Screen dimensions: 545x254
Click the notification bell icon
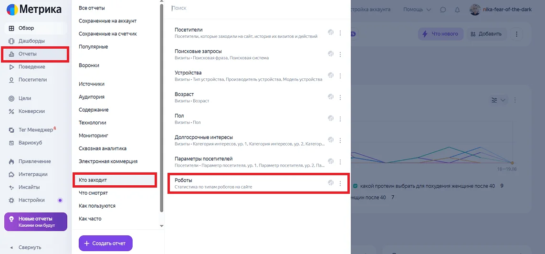pos(457,10)
